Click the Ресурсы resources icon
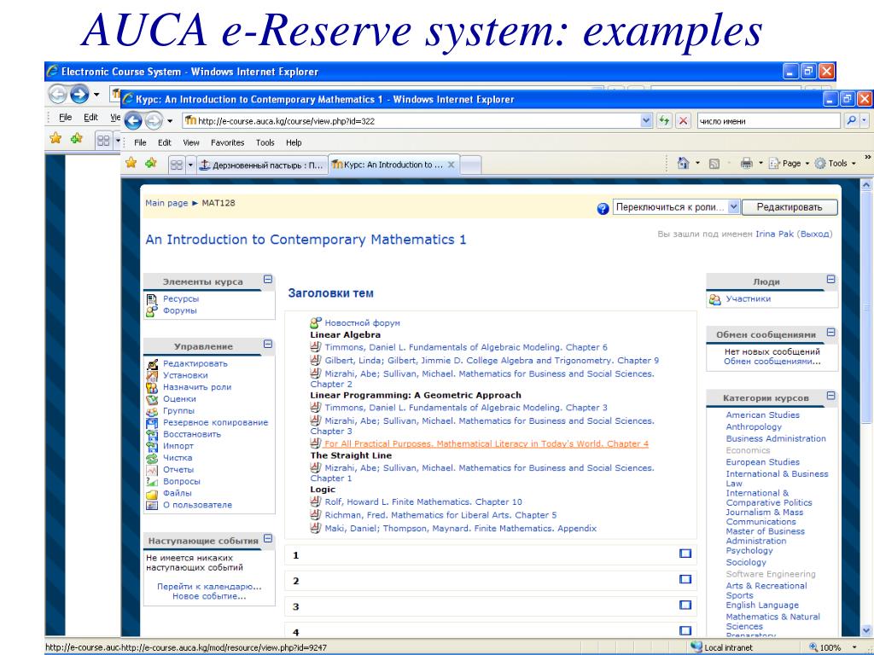 point(152,299)
